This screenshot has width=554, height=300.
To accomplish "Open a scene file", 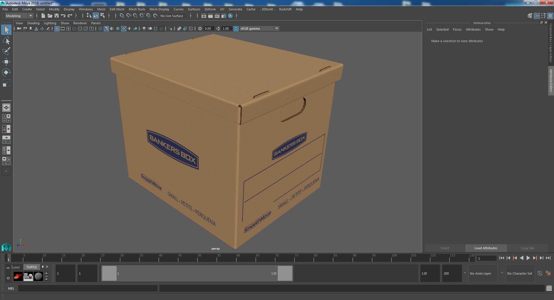I will tap(50, 16).
